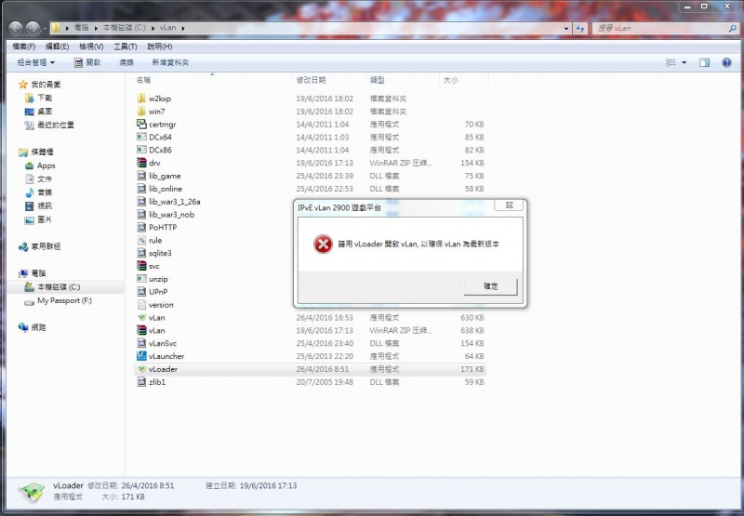Select the rule file icon
The width and height of the screenshot is (744, 516).
click(141, 240)
